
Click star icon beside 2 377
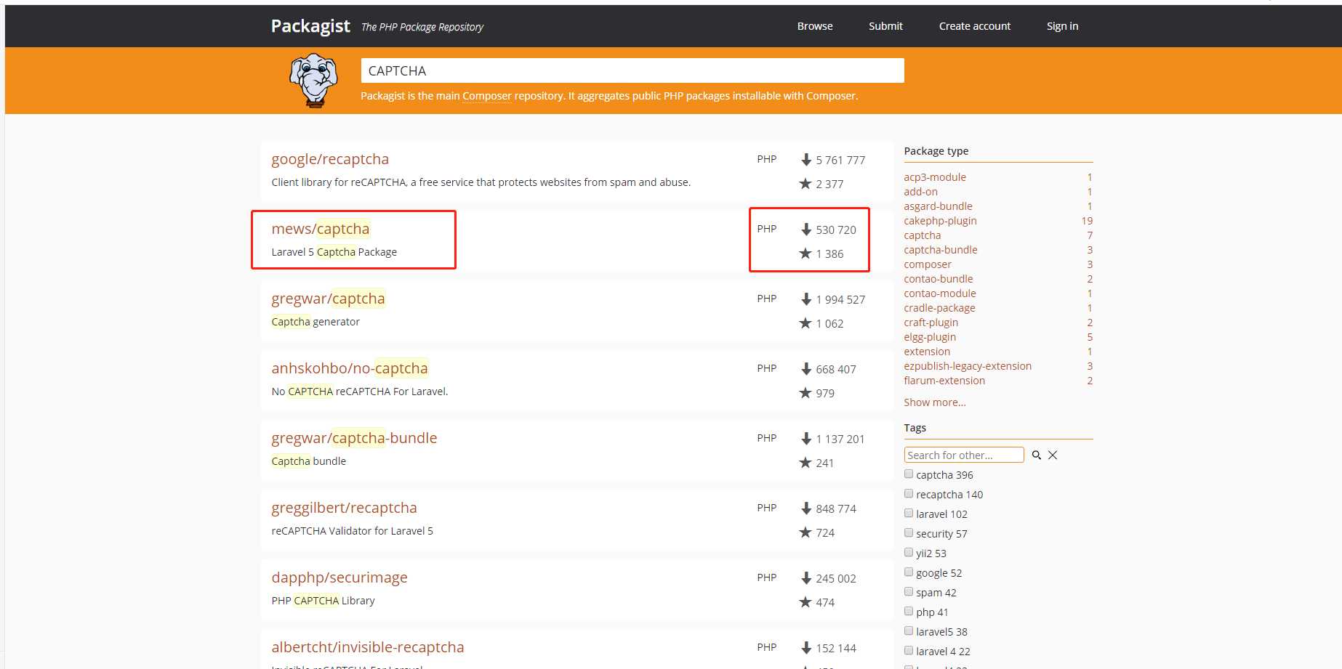[805, 184]
